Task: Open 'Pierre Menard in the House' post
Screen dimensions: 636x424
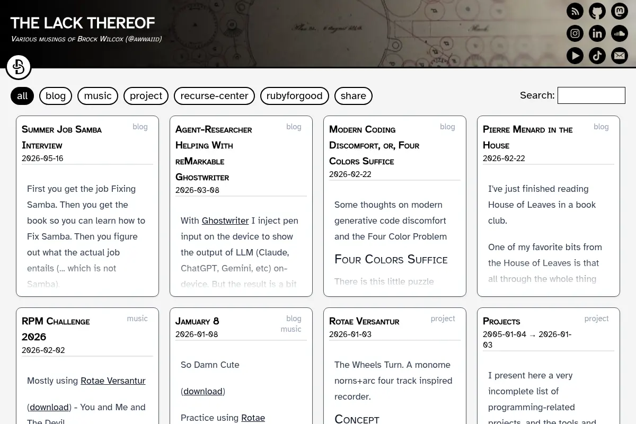Action: coord(528,137)
